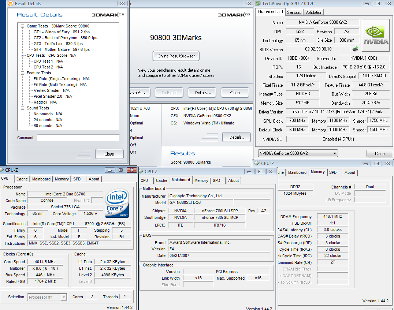Screen dimensions: 394x310
Task: Open Mainboard tab in left CPU-Z window
Action: point(41,179)
